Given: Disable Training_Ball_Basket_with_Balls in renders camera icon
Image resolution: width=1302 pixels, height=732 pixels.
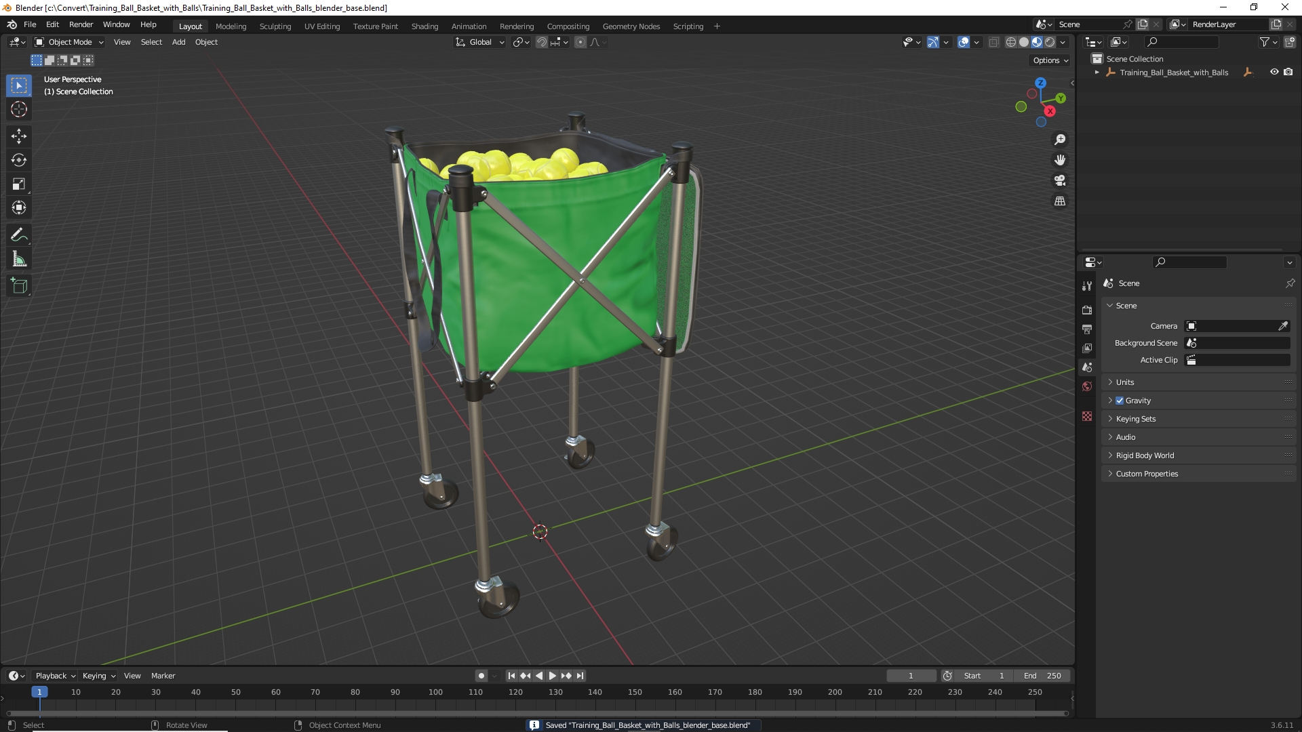Looking at the screenshot, I should click(x=1288, y=72).
